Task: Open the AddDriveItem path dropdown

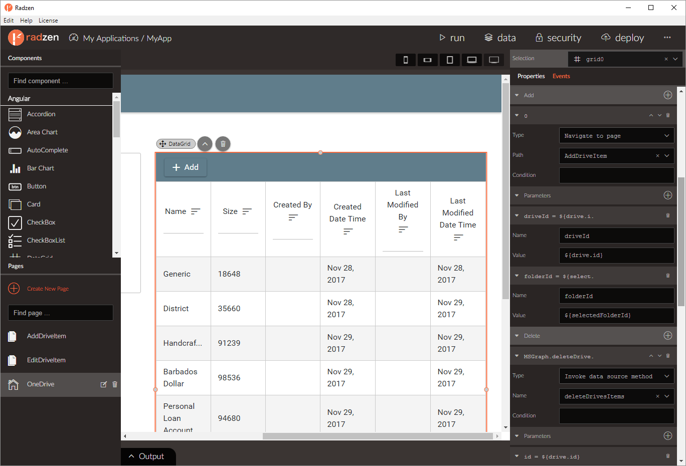Action: point(667,156)
